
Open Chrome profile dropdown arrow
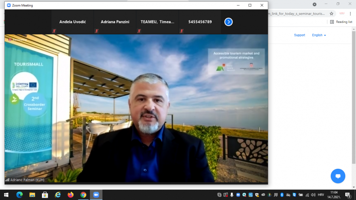pos(314,4)
